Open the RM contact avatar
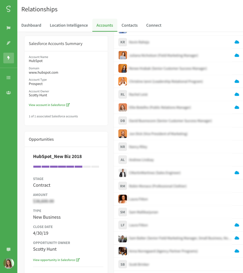Image resolution: width=243 pixels, height=273 pixels. pos(123,186)
